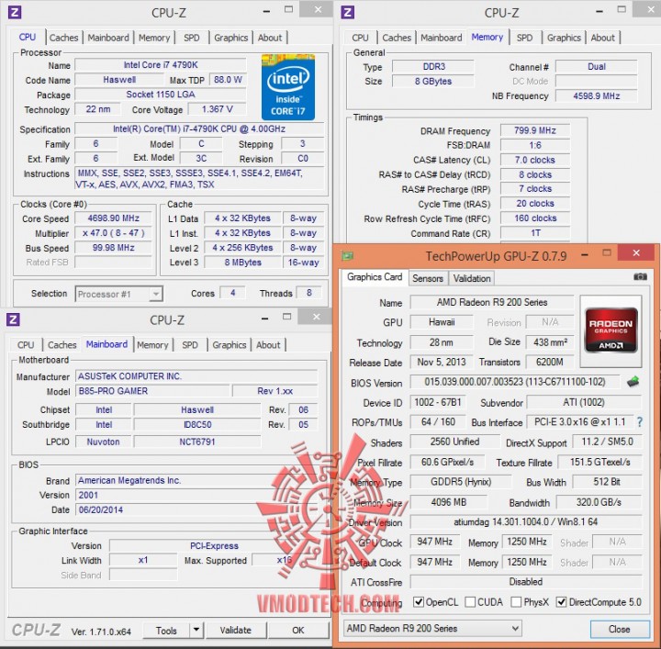The width and height of the screenshot is (661, 649).
Task: Click the Radeon Graphics logo in GPU-Z
Action: click(611, 330)
